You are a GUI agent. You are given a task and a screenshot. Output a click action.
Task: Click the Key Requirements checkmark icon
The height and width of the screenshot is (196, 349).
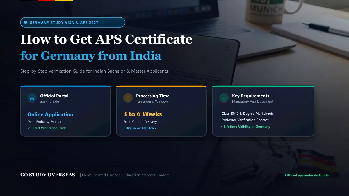(x=224, y=98)
